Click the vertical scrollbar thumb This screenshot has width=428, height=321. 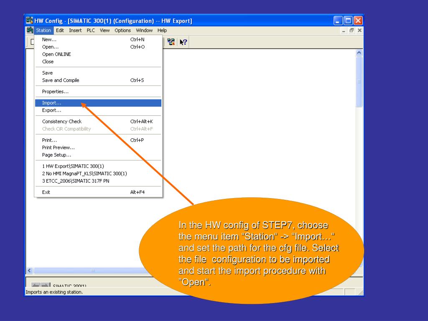(359, 82)
